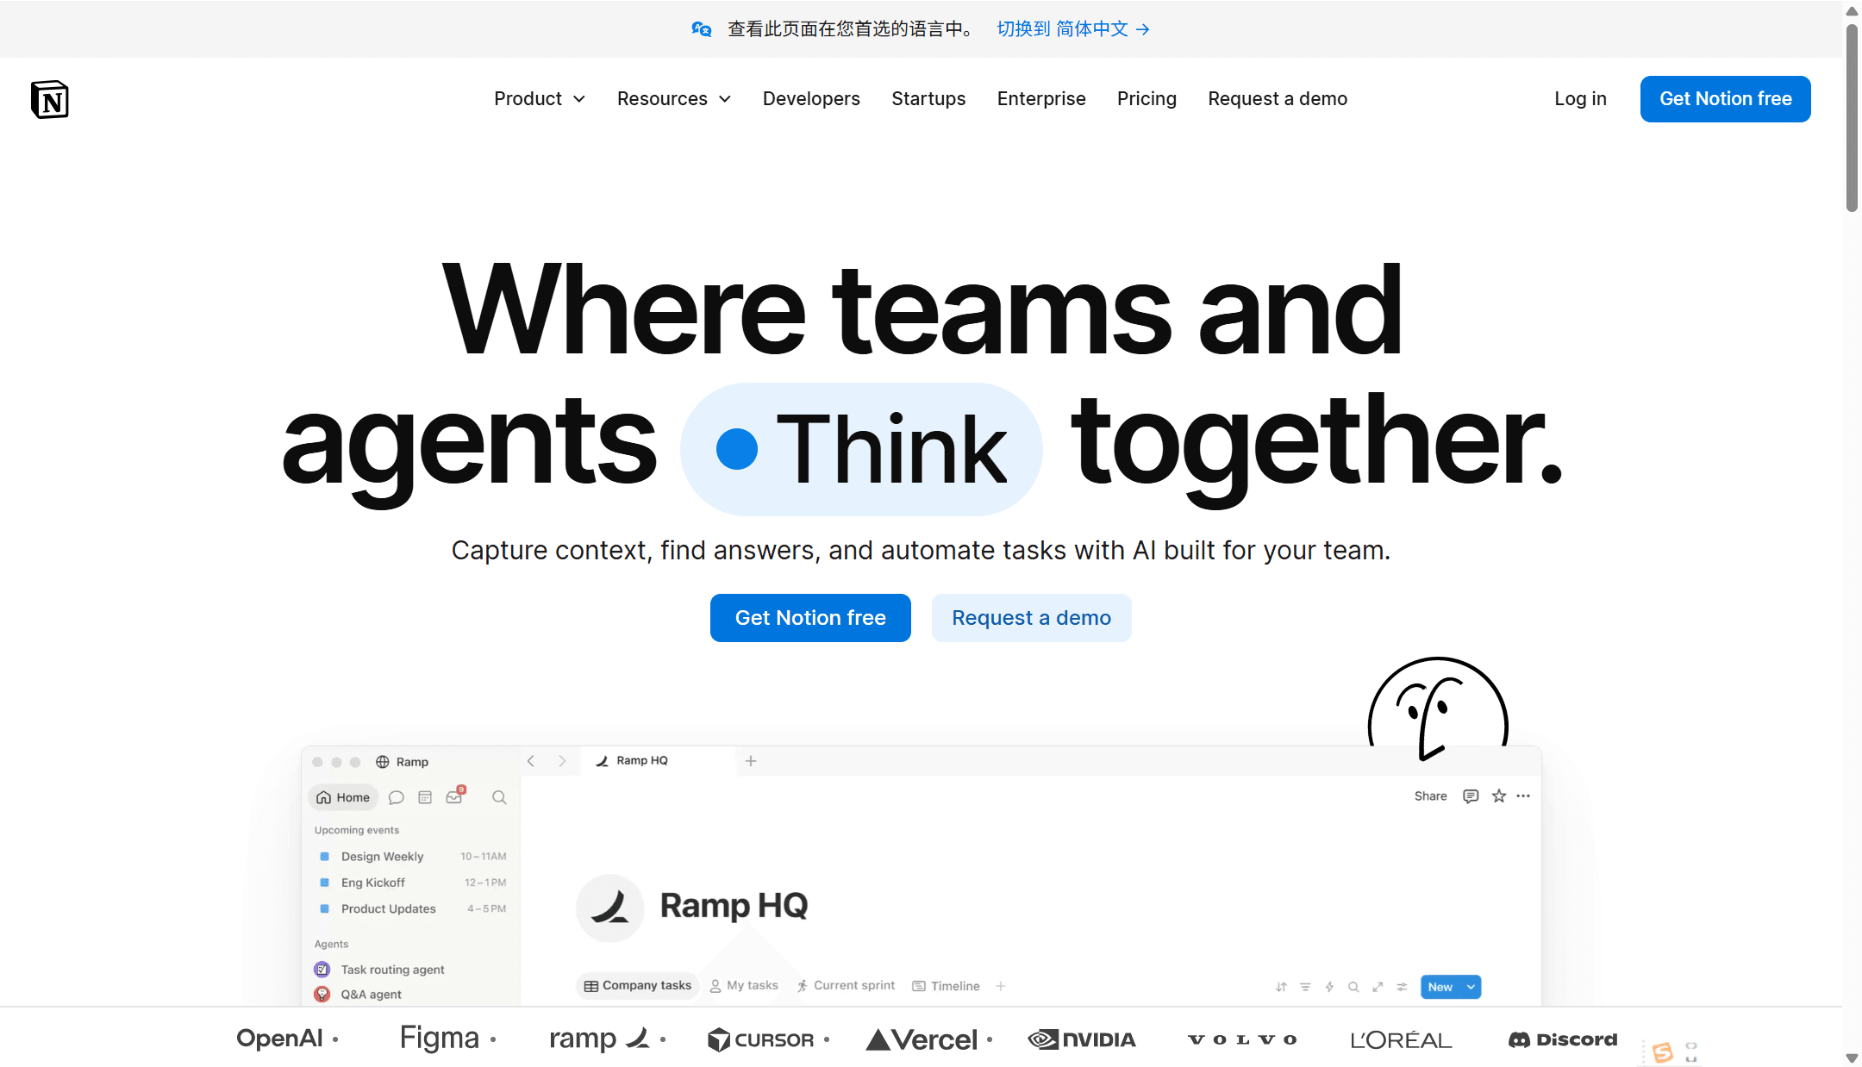Open the Pricing nav item
The image size is (1862, 1067).
point(1147,99)
